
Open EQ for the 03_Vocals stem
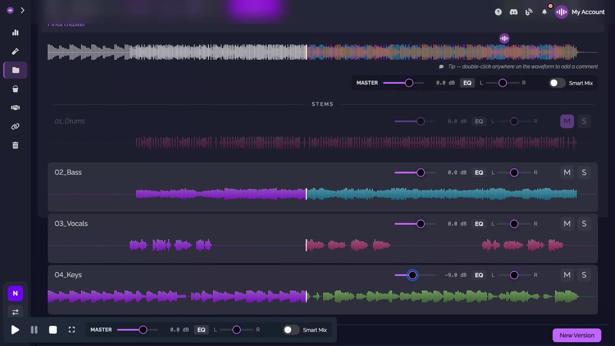pos(479,224)
